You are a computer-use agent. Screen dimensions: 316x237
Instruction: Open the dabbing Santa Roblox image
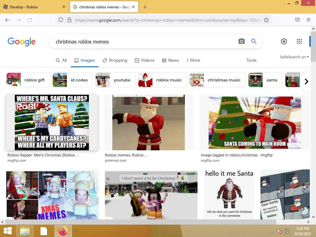click(x=148, y=123)
